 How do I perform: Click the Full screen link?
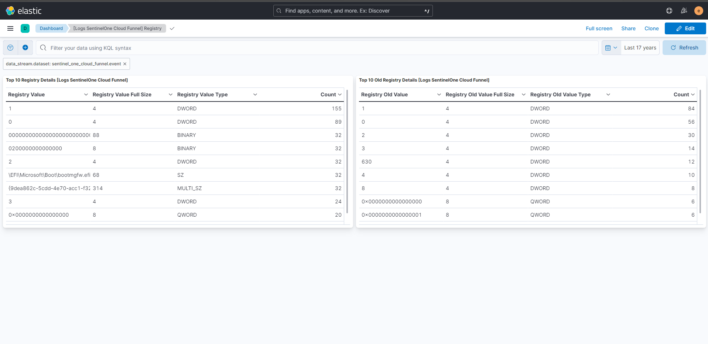point(599,28)
